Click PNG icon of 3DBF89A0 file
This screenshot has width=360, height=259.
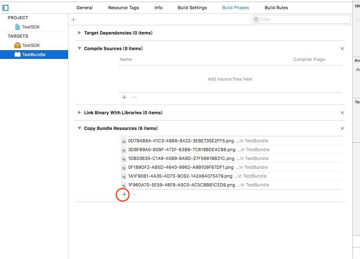point(124,150)
